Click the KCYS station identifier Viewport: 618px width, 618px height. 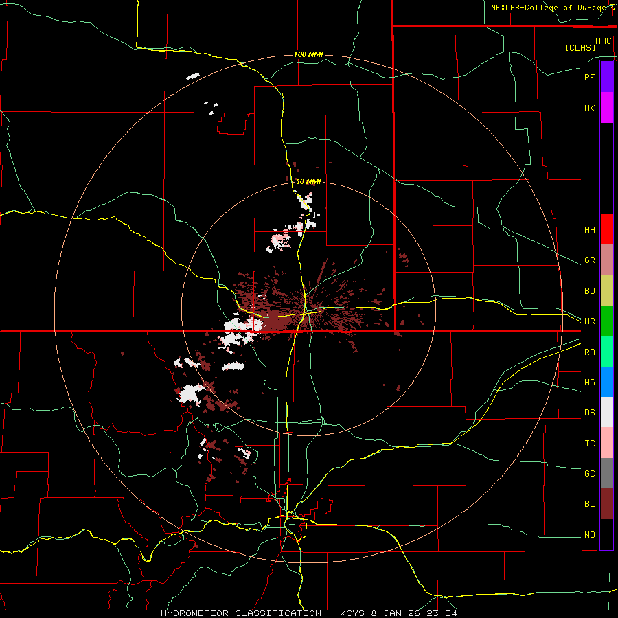click(354, 613)
